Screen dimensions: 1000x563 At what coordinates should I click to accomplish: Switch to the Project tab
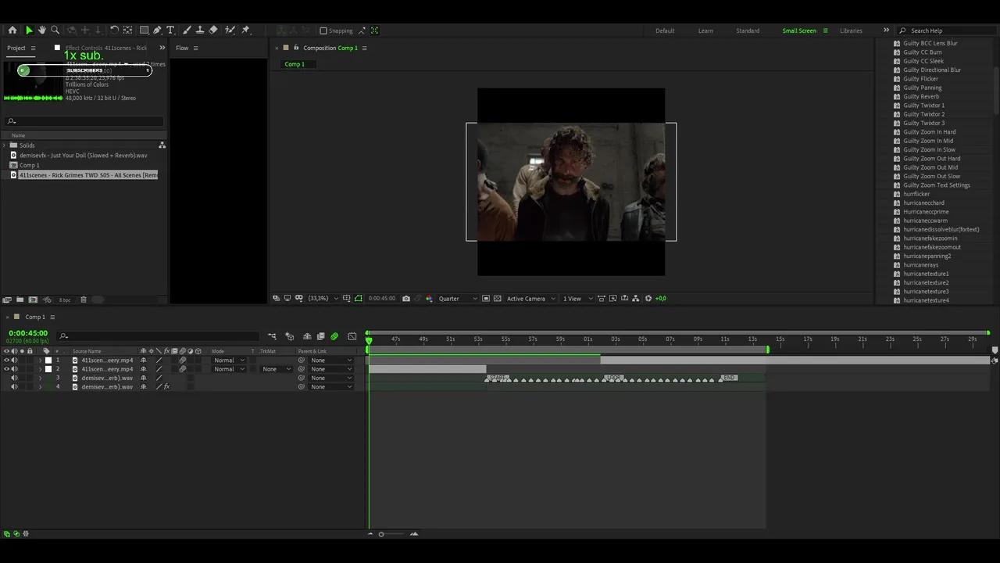click(x=16, y=48)
